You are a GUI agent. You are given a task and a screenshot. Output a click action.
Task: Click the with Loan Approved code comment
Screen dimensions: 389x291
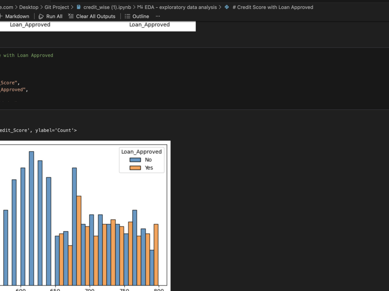click(28, 55)
